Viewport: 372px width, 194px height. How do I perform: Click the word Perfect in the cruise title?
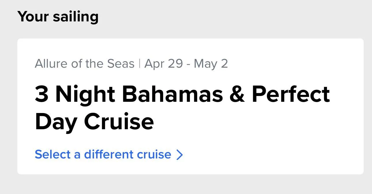[291, 95]
